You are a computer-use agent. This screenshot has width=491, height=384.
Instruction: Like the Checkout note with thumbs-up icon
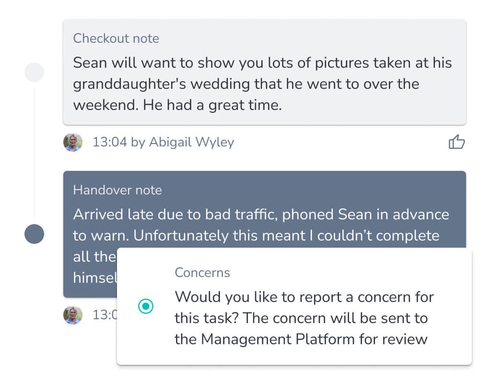pyautogui.click(x=456, y=142)
